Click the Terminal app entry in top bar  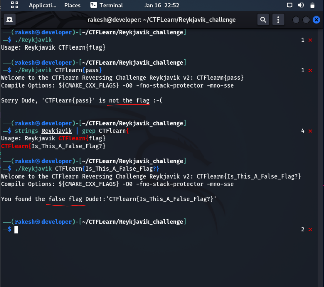tap(107, 5)
